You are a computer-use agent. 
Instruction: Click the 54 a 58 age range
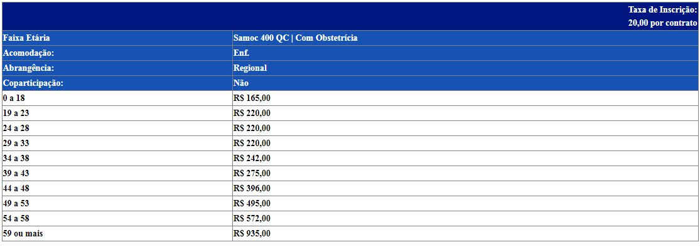pos(16,218)
